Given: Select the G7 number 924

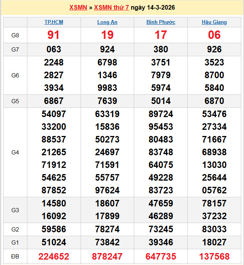Looking at the screenshot, I should coord(107,49).
